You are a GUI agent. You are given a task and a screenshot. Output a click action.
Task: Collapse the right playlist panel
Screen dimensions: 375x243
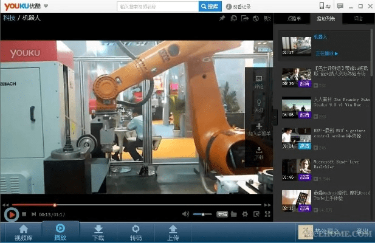click(x=275, y=117)
